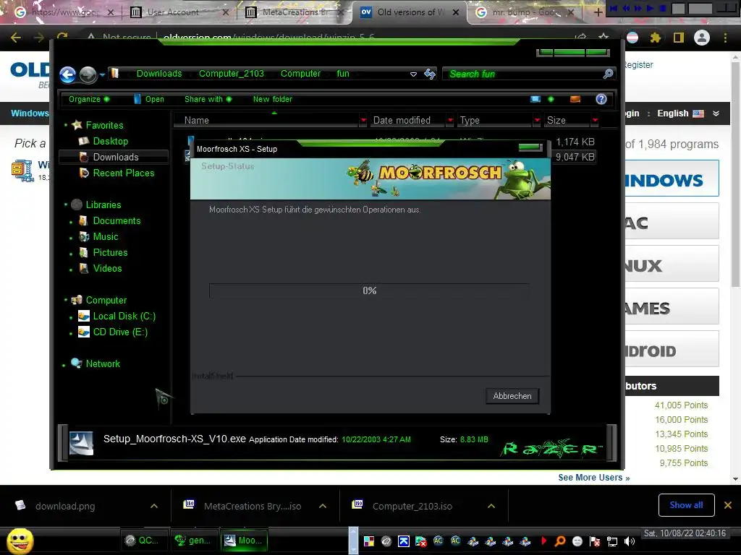Image resolution: width=741 pixels, height=555 pixels.
Task: Close the Chrome downloads bar
Action: coord(728,505)
